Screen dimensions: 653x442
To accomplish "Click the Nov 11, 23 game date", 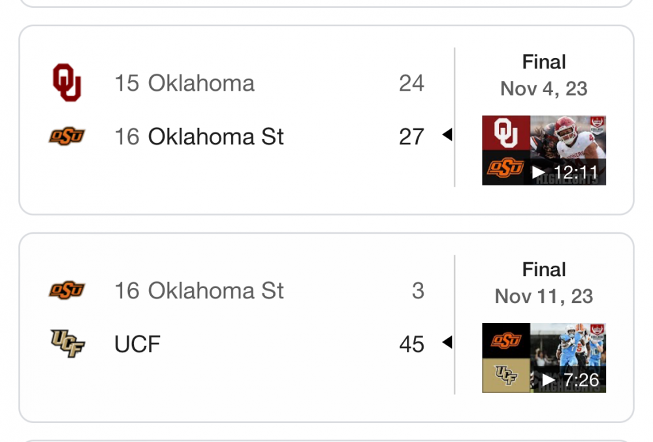I will 544,296.
